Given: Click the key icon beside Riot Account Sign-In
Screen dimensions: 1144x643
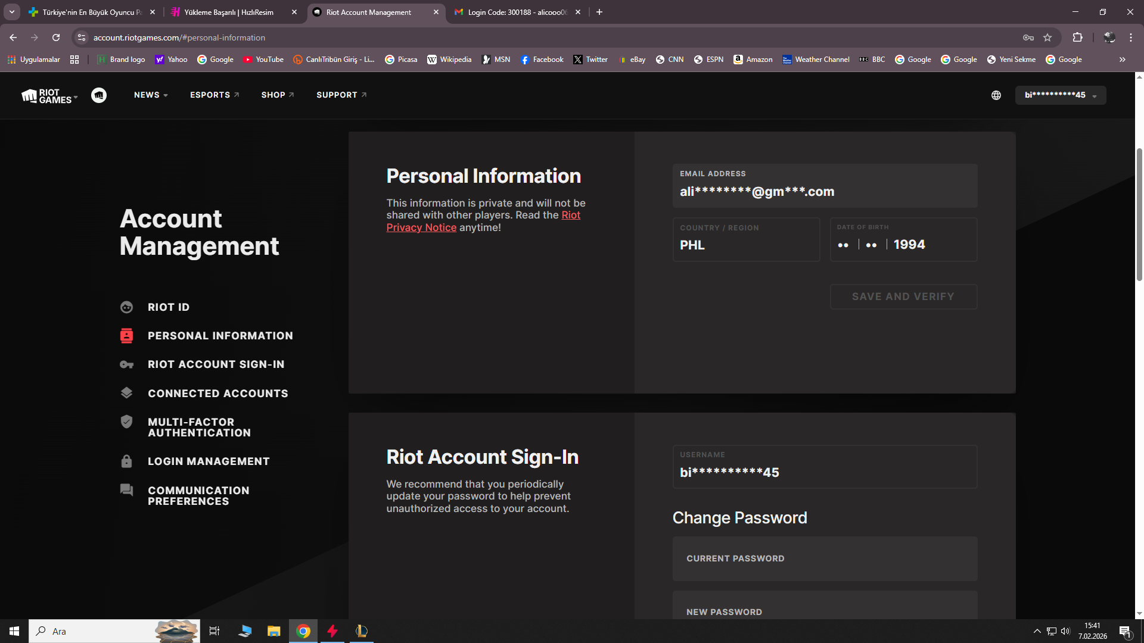Looking at the screenshot, I should [x=126, y=364].
